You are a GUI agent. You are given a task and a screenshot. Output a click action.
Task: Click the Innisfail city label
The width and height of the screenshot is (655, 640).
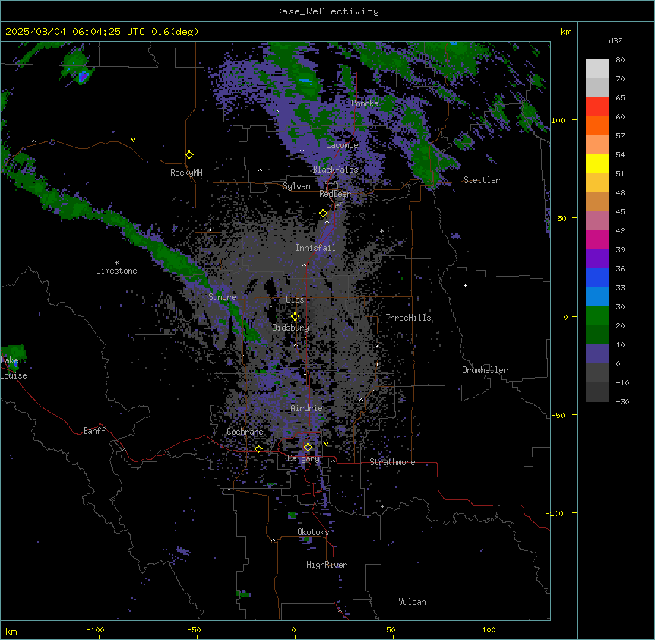click(x=315, y=248)
